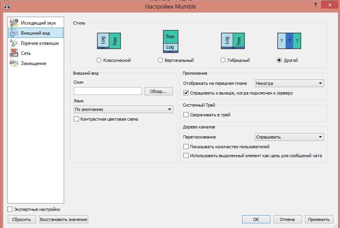This screenshot has width=340, height=228.
Task: Click the Другой layout preview image
Action: tap(289, 41)
